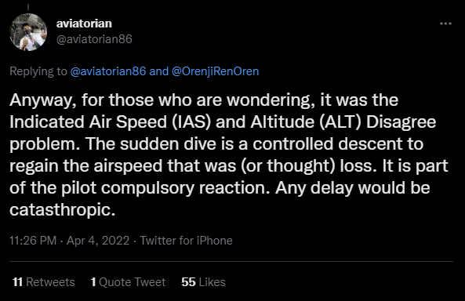Image resolution: width=465 pixels, height=301 pixels.
Task: Click the word catasthropic in tweet
Action: [62, 210]
